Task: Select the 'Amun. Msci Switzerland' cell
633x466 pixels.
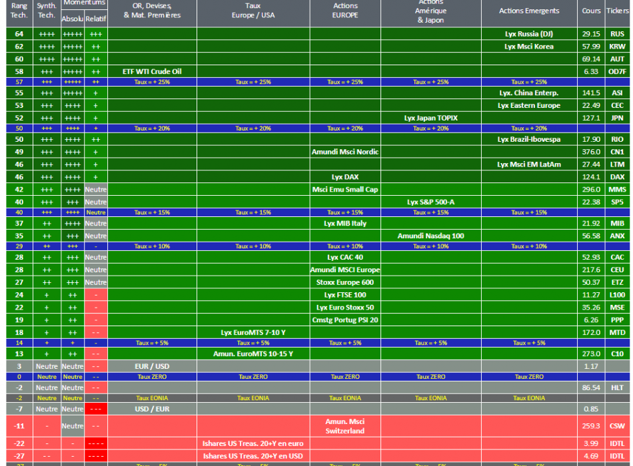Action: 345,426
